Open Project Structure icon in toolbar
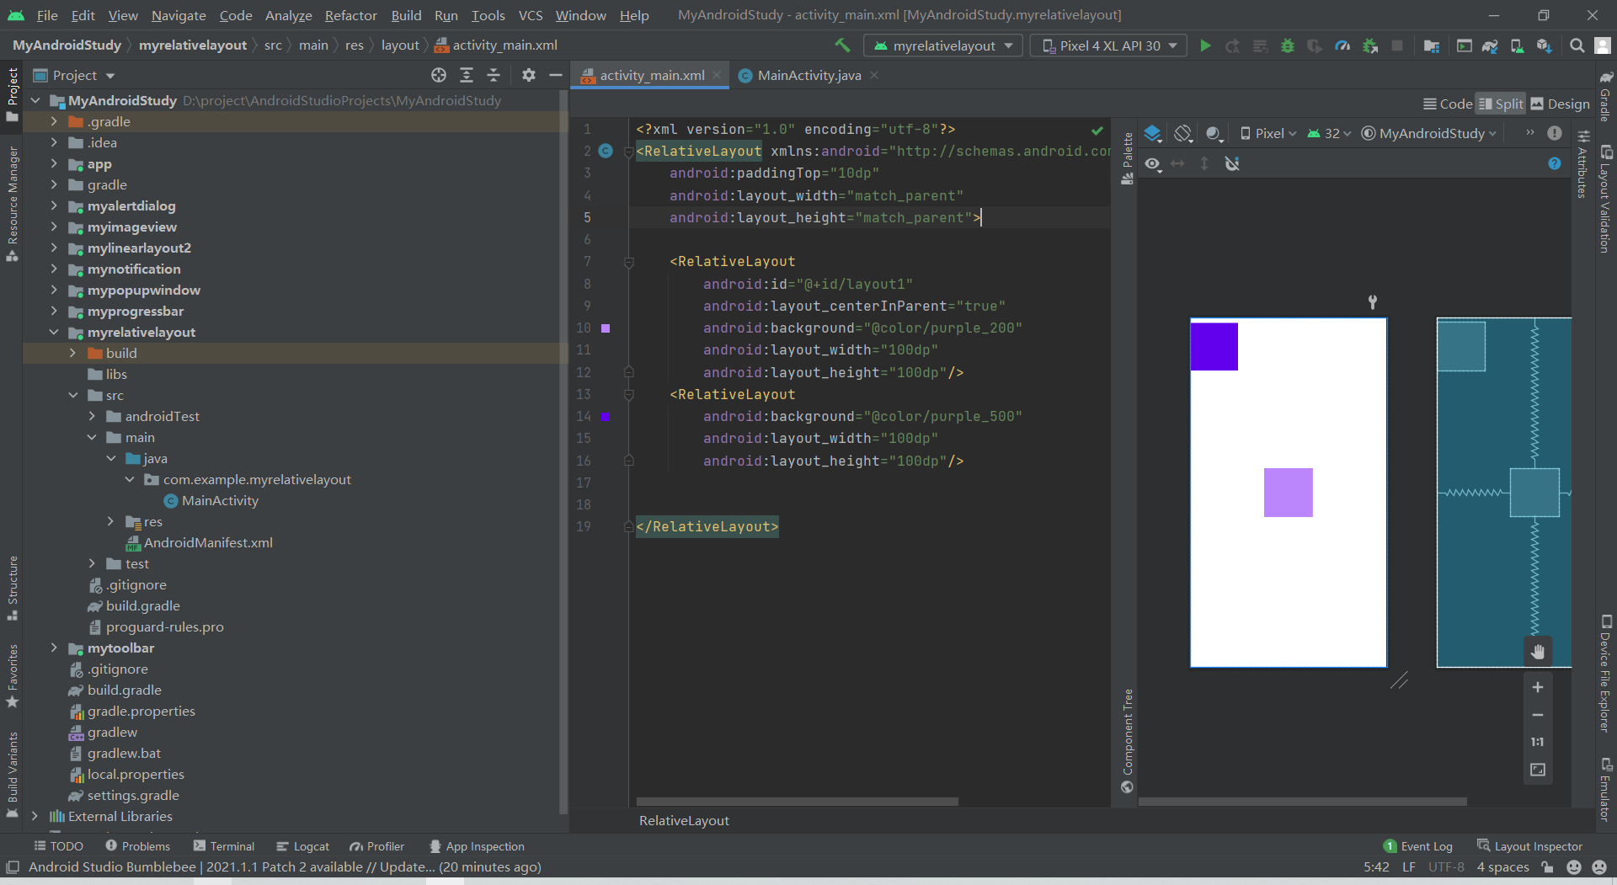 click(1431, 45)
